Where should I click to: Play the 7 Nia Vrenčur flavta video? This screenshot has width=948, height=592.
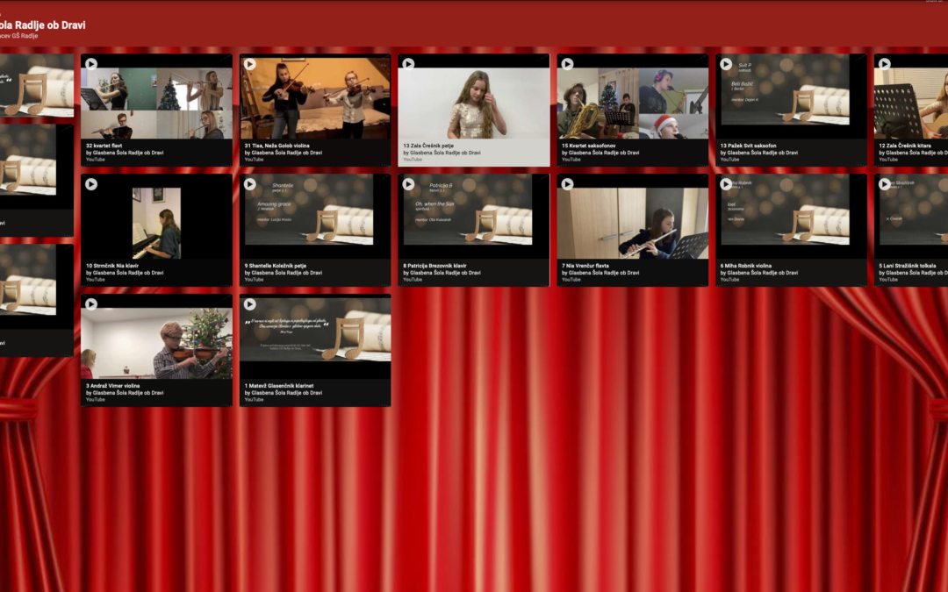(x=567, y=184)
